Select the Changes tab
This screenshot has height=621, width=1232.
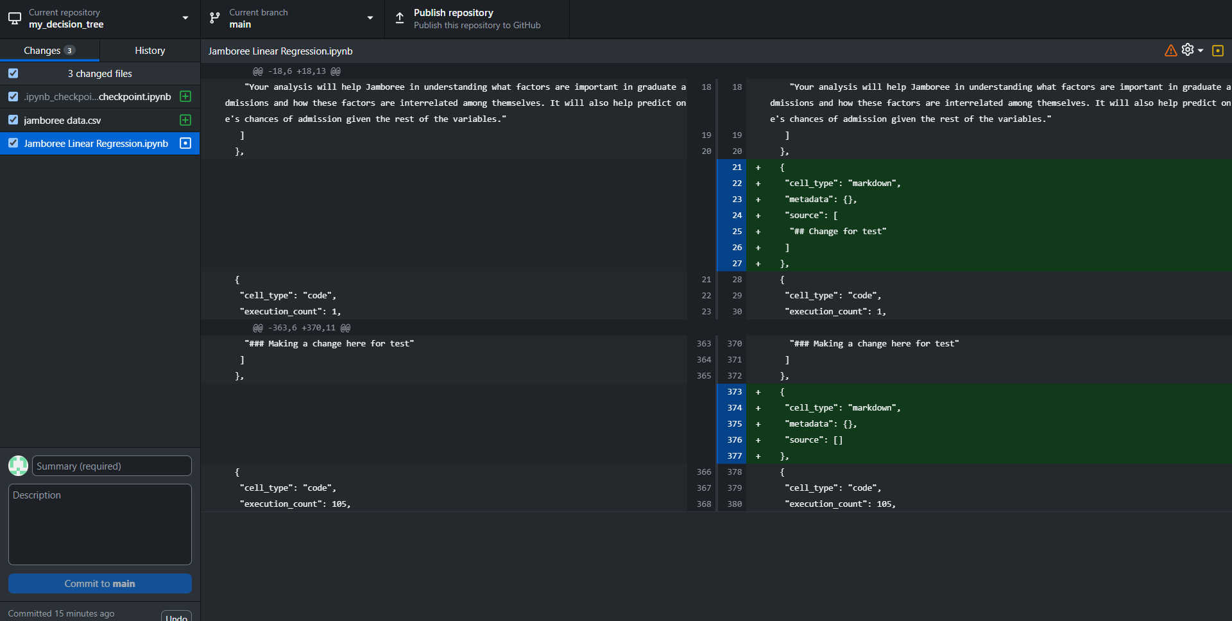click(49, 50)
